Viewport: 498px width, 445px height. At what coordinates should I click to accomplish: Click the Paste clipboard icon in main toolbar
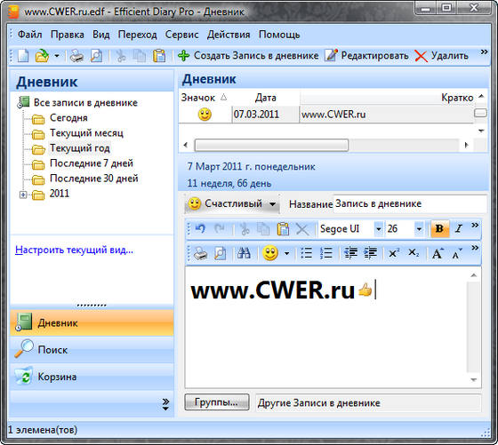click(159, 56)
